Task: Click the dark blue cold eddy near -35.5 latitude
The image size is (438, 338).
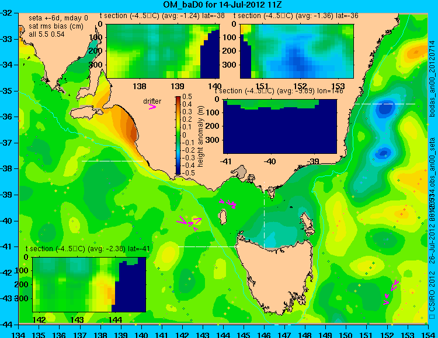Action: pyautogui.click(x=385, y=108)
